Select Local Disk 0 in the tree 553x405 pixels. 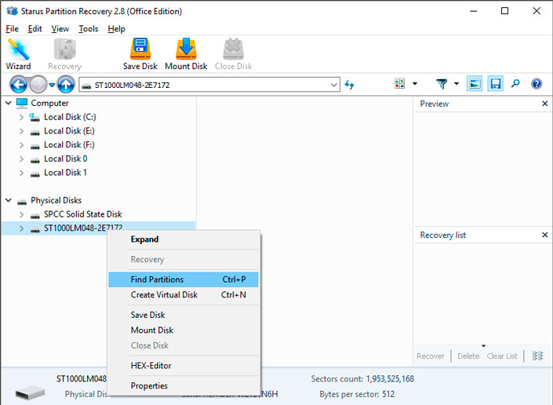[x=66, y=159]
